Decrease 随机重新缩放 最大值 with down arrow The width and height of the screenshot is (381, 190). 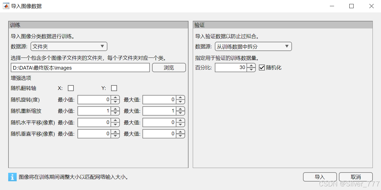point(180,113)
